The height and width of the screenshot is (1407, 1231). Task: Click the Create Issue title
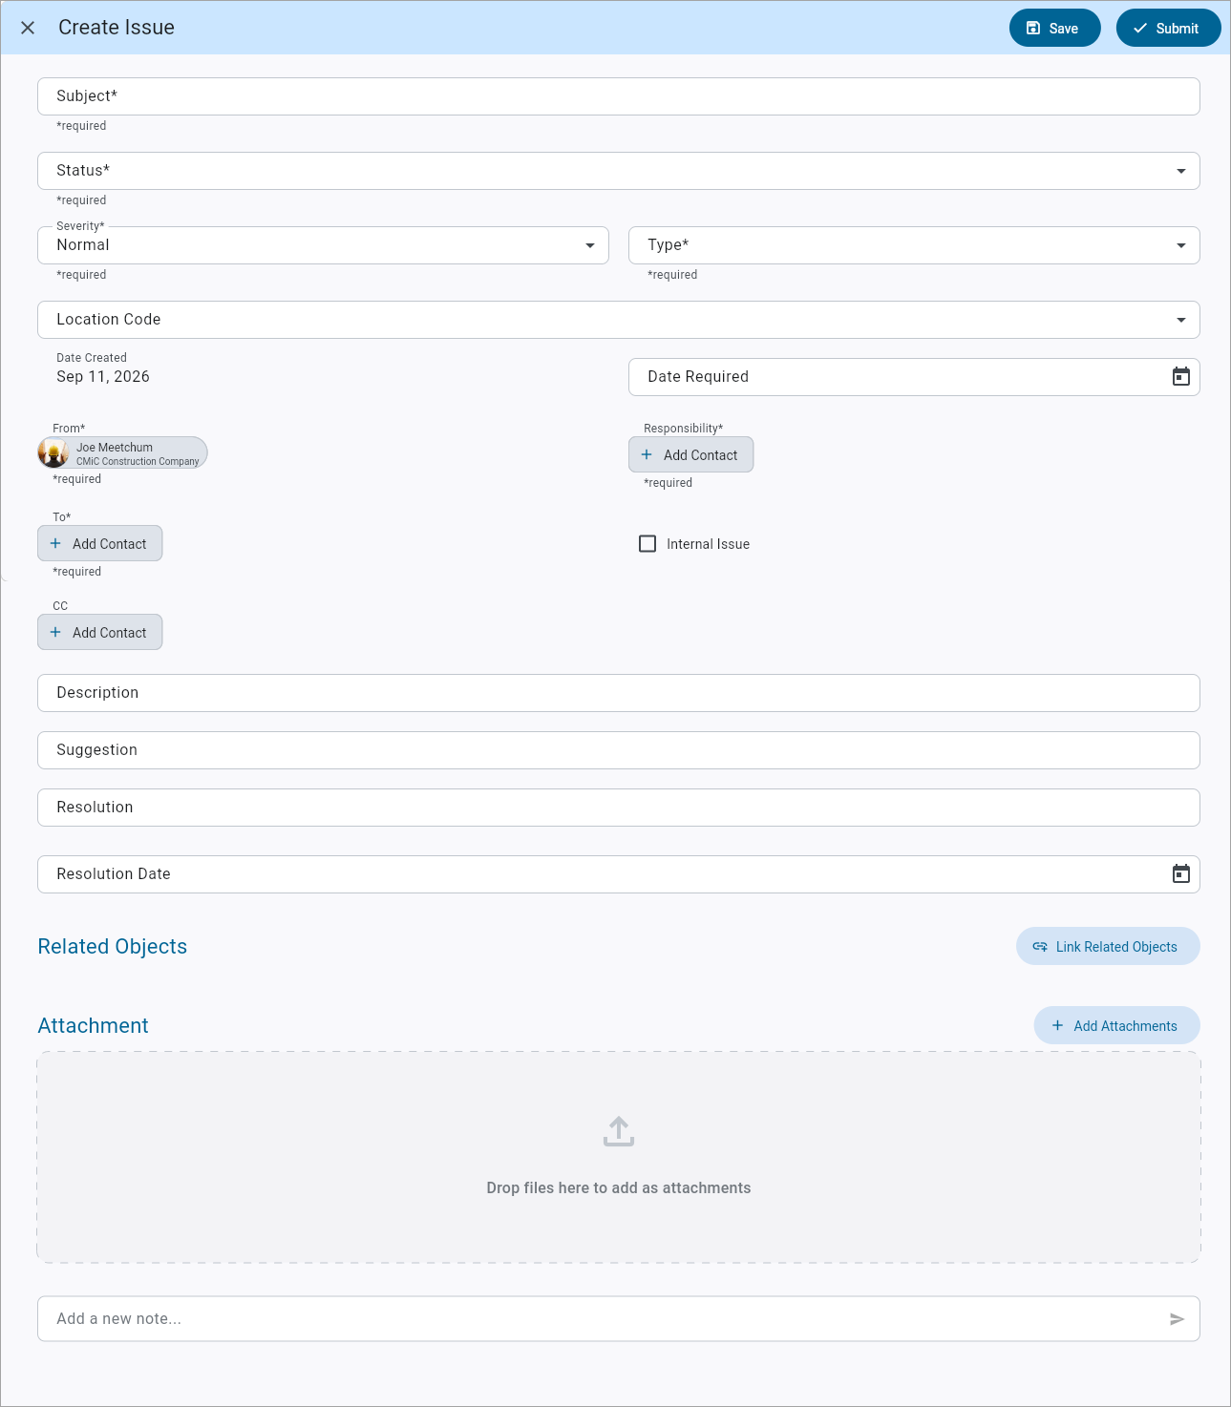point(117,28)
